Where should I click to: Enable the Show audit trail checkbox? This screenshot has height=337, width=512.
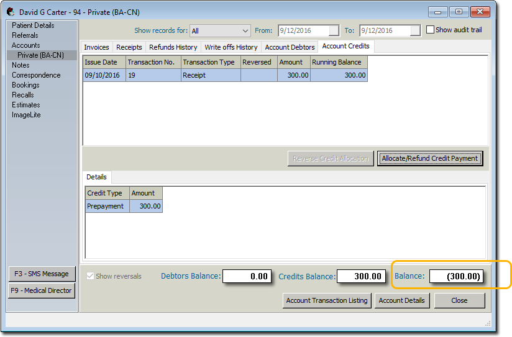pyautogui.click(x=431, y=30)
